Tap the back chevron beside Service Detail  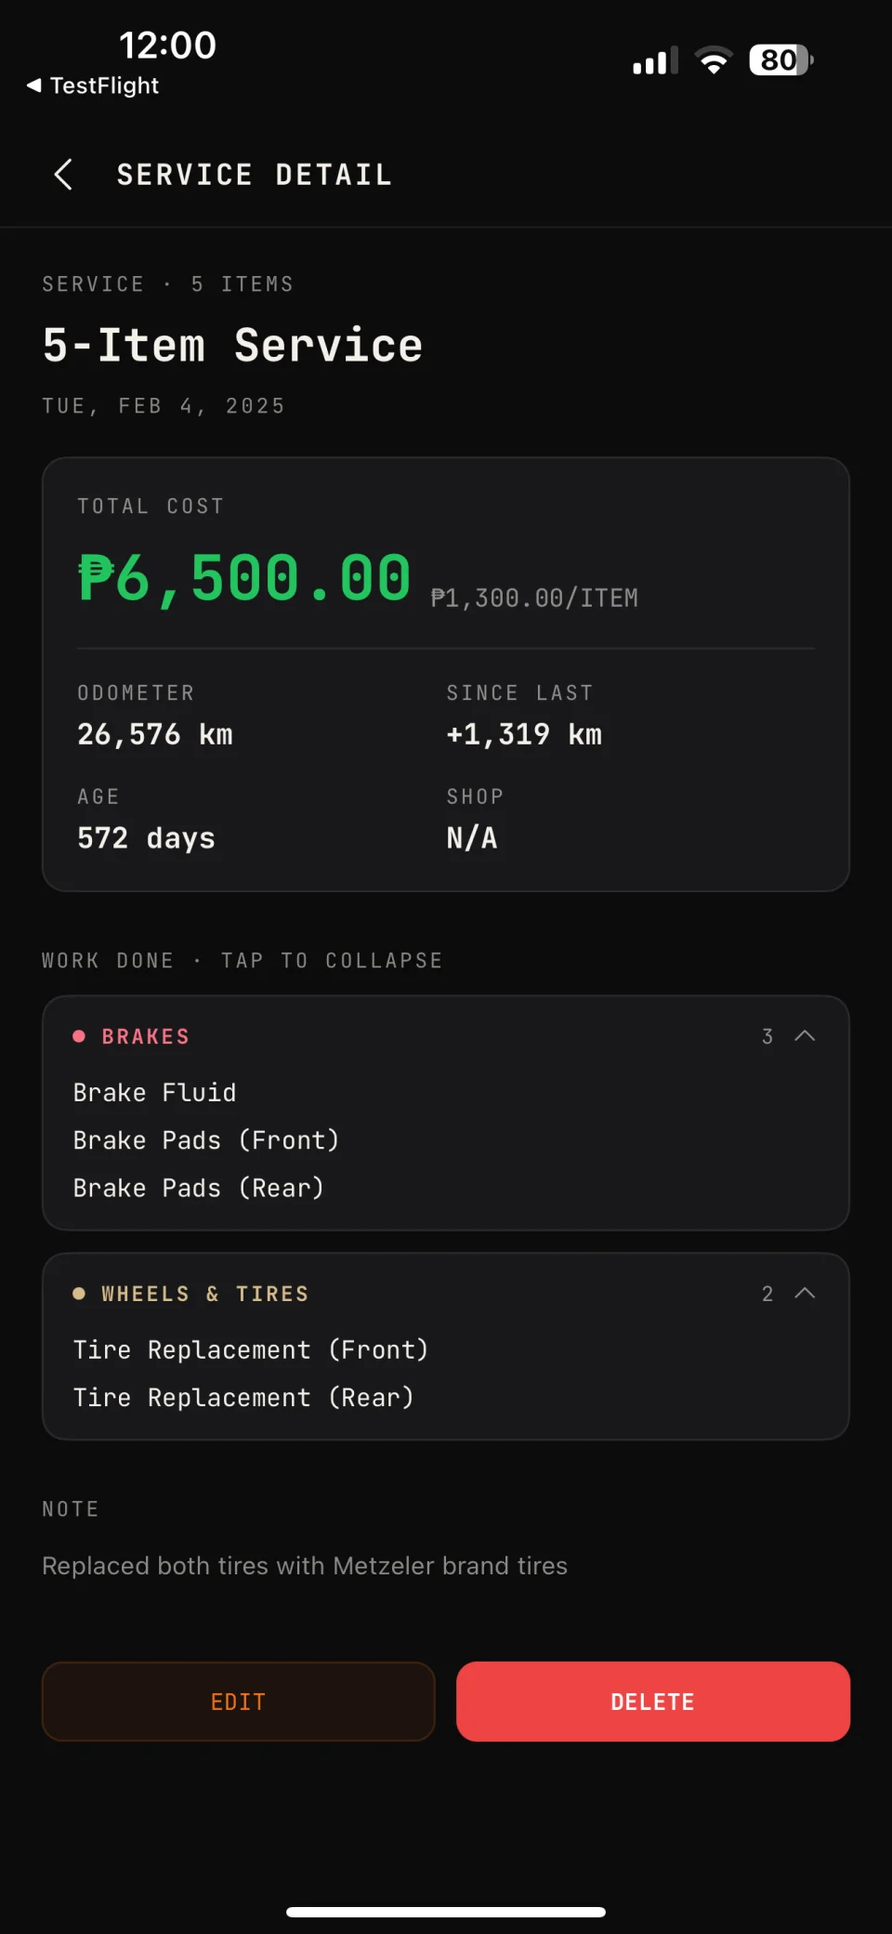click(x=63, y=174)
